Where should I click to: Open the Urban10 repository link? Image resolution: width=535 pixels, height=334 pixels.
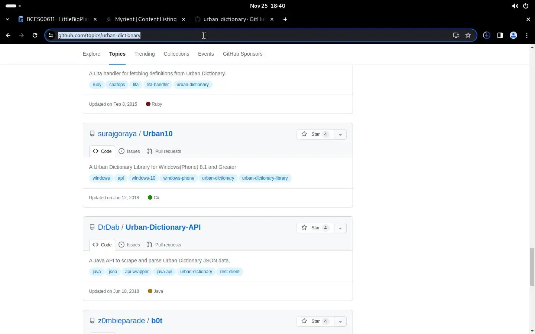click(158, 134)
